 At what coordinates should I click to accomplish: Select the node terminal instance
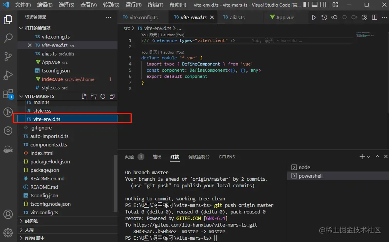(x=338, y=167)
